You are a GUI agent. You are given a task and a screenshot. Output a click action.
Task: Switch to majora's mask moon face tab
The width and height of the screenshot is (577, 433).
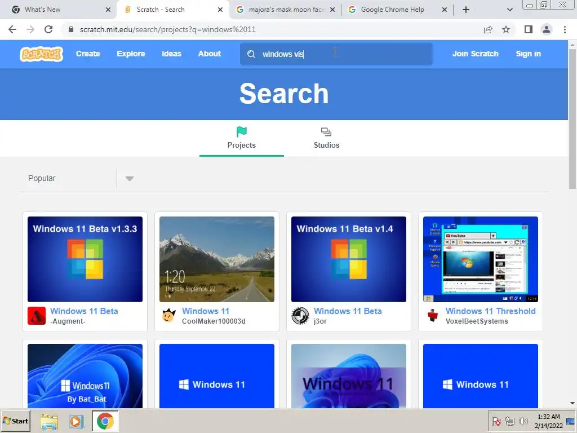click(285, 10)
